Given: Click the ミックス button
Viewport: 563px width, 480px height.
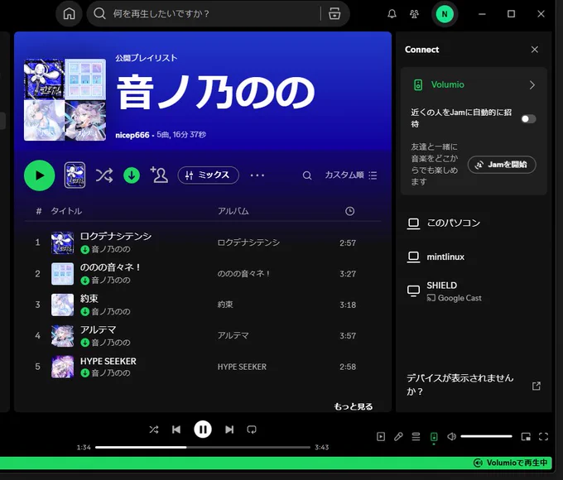Looking at the screenshot, I should (x=209, y=175).
